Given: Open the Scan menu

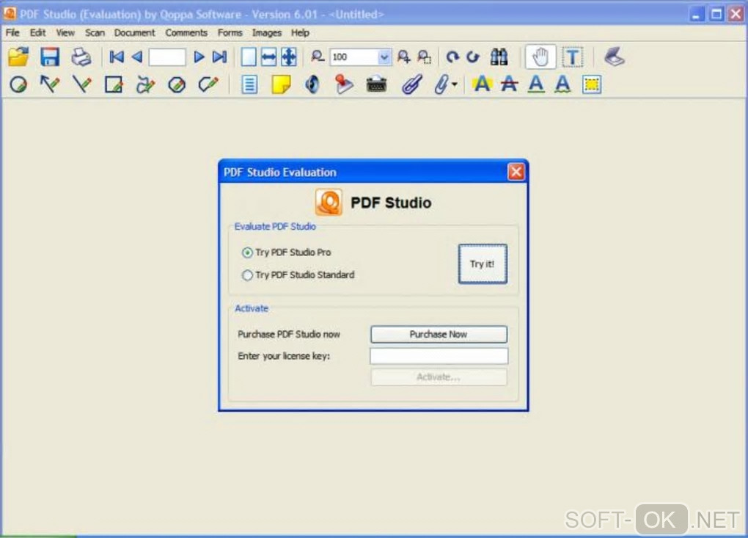Looking at the screenshot, I should point(95,32).
